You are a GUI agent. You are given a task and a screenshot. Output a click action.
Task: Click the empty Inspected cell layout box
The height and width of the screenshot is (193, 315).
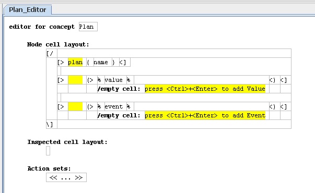click(x=48, y=151)
